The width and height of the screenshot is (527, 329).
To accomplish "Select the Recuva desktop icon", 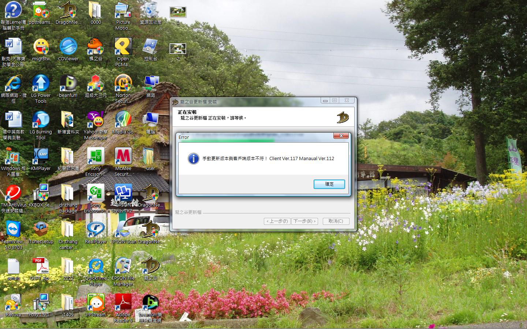I will click(14, 306).
